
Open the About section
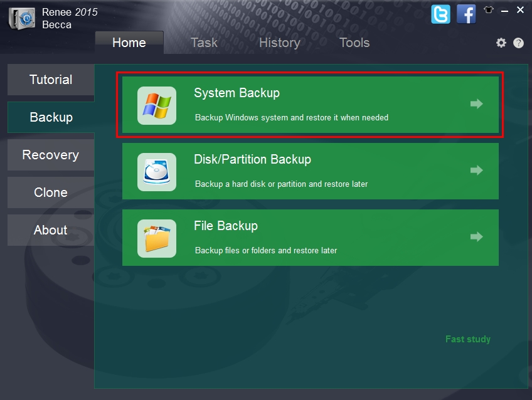[50, 230]
